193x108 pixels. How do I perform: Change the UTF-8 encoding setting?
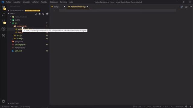pos(165,106)
